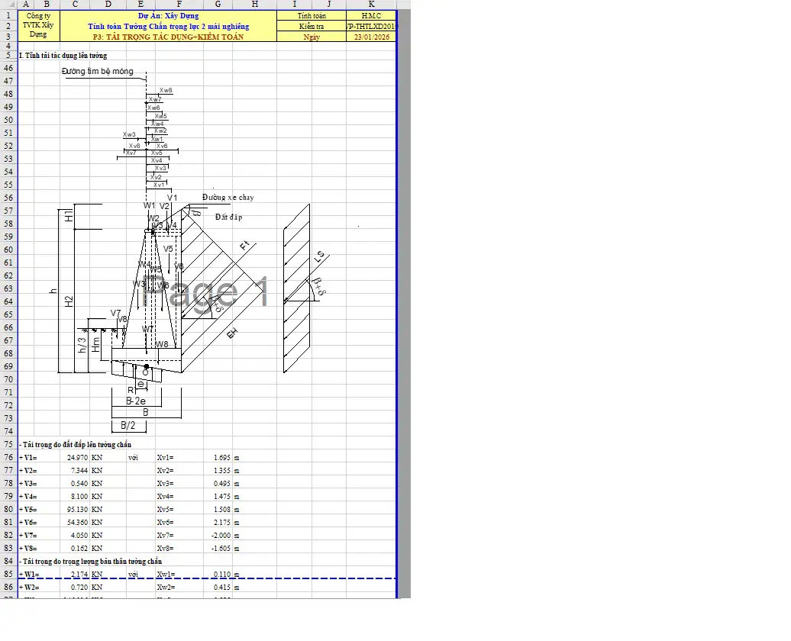Screen dimensions: 791x641
Task: Click the select-all corner of the sheet
Action: pyautogui.click(x=8, y=5)
